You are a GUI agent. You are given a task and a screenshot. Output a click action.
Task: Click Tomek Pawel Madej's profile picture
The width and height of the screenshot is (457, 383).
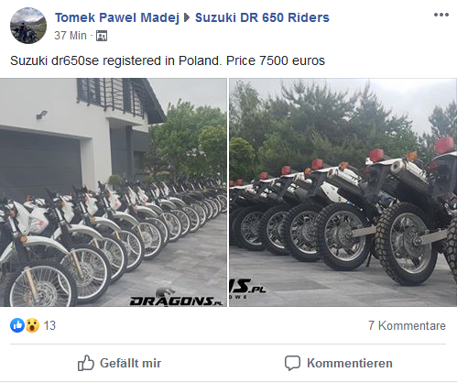coord(28,26)
